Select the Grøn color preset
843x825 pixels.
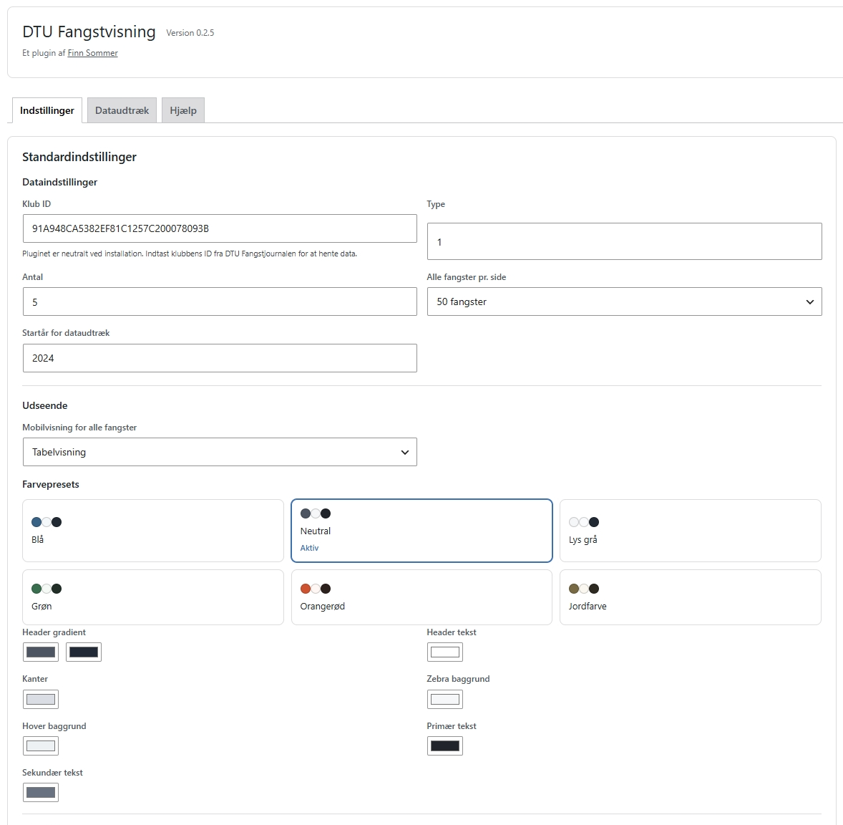click(x=152, y=597)
